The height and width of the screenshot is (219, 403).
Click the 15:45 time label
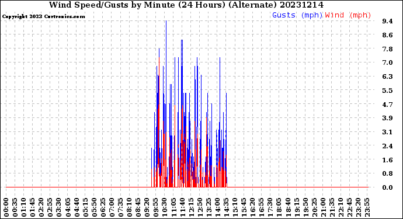click(x=244, y=207)
